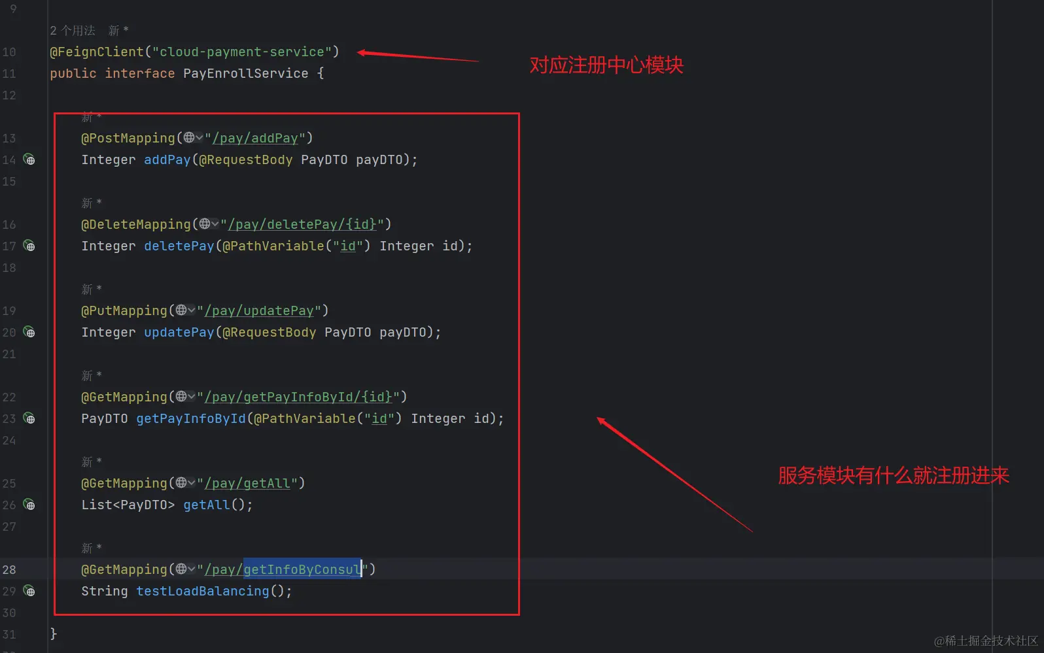This screenshot has height=653, width=1044.
Task: Click line number 10 in the gutter
Action: 9,52
